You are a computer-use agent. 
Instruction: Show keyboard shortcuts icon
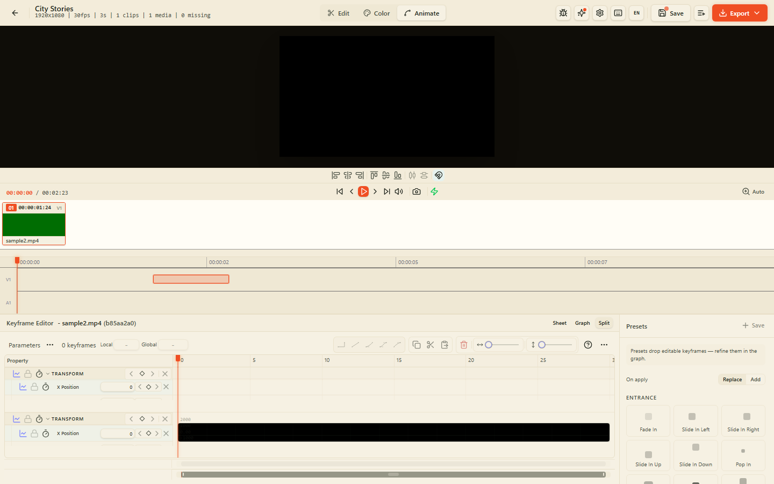pos(618,13)
